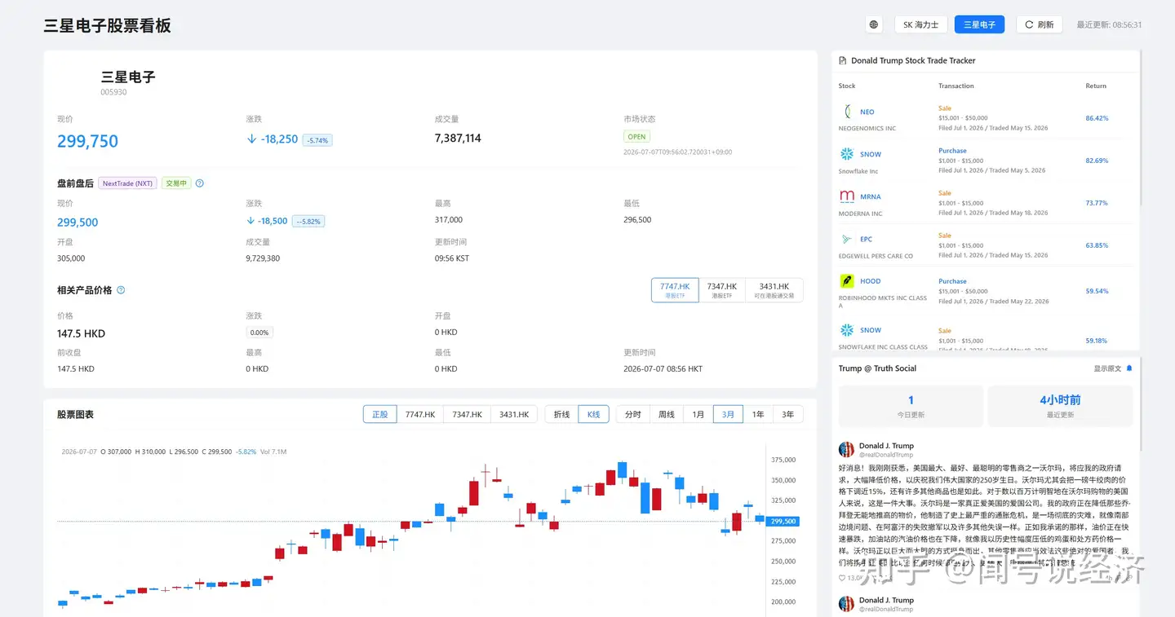Select 7747.HK 港股ETF in related products

(675, 290)
